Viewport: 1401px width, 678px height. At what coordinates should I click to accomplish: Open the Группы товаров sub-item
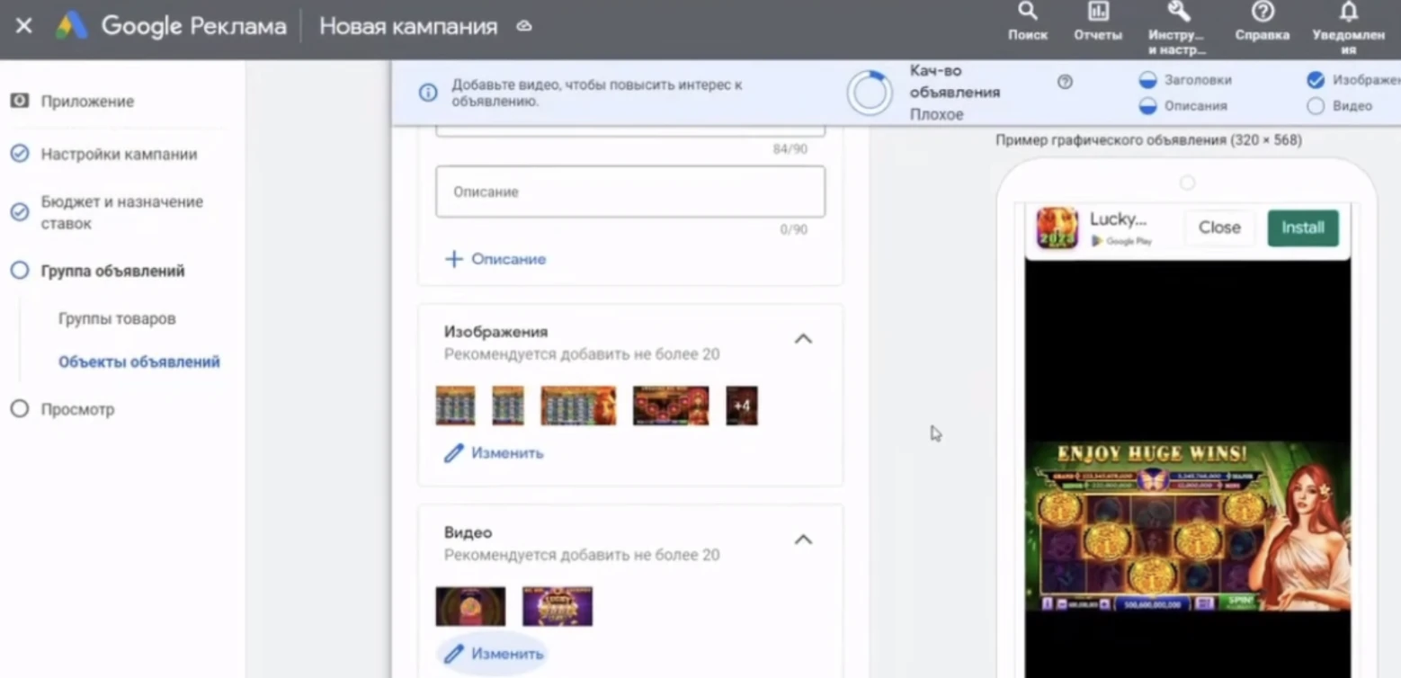click(x=117, y=318)
